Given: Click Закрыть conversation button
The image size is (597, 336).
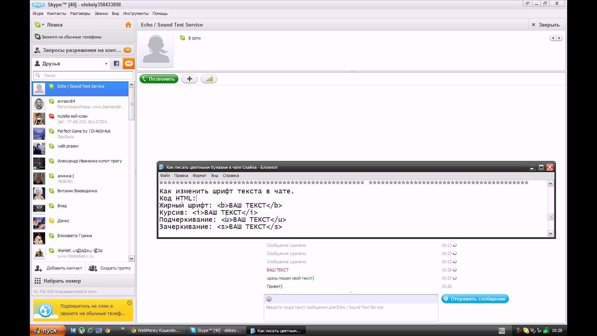Looking at the screenshot, I should pos(546,25).
